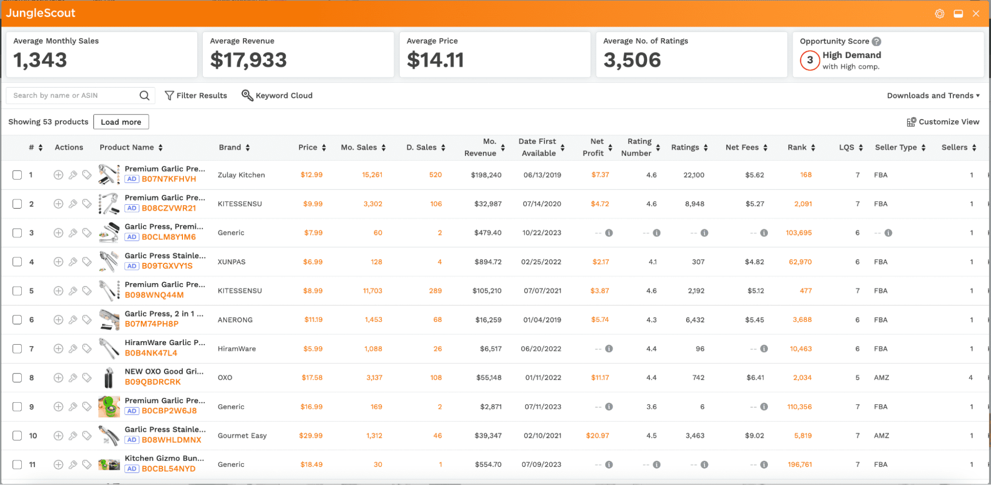The height and width of the screenshot is (485, 991).
Task: Click add plus icon for row 1
Action: click(58, 175)
